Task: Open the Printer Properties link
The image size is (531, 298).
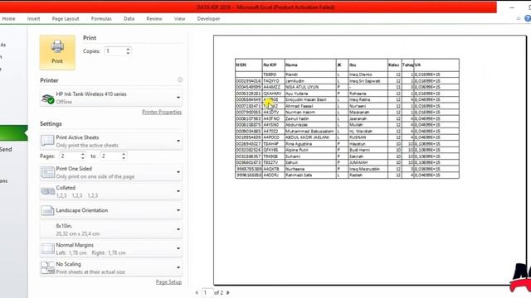Action: tap(162, 112)
